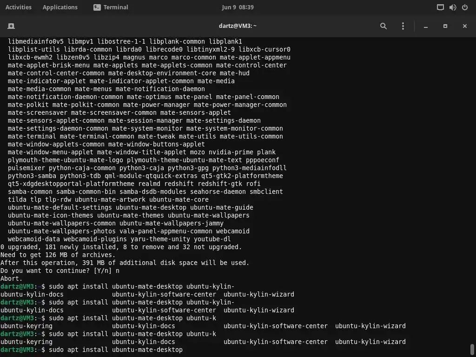
Task: Click the package name 'python3-mediainfodll'
Action: click(250, 168)
